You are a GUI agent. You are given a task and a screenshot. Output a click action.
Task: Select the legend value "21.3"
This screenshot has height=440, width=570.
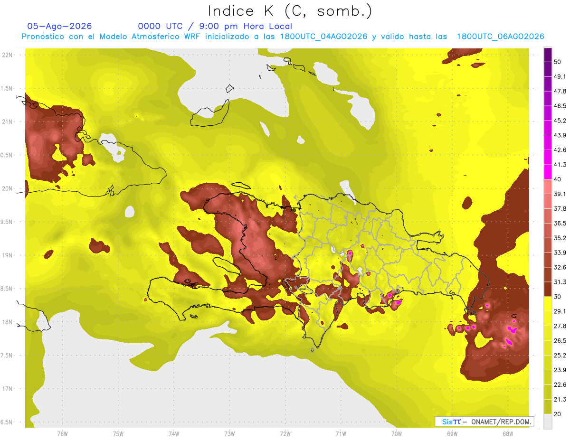(x=560, y=400)
